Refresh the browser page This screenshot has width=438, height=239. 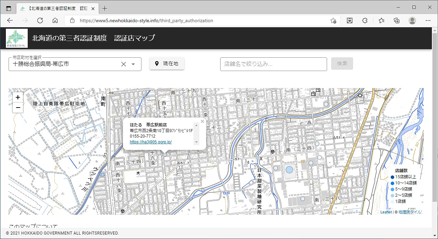40,20
